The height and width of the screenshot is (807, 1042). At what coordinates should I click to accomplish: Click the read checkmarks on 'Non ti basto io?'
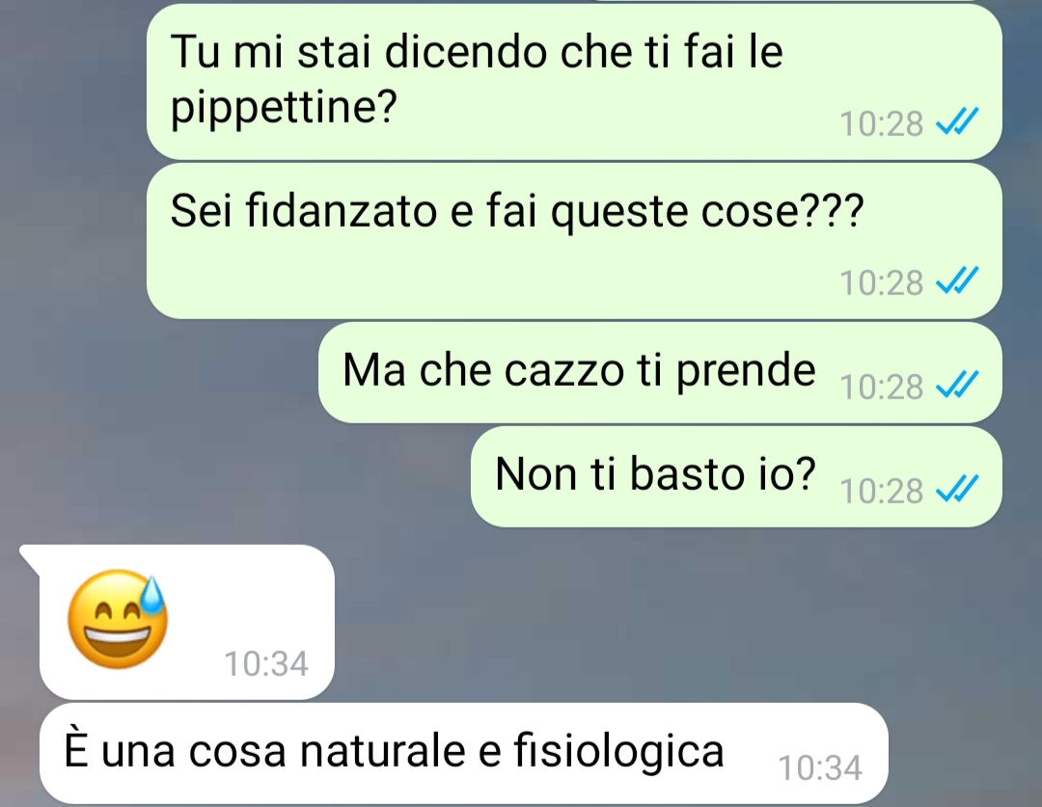click(957, 490)
